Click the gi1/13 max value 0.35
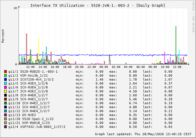The height and width of the screenshot is (138, 196). coord(133,115)
